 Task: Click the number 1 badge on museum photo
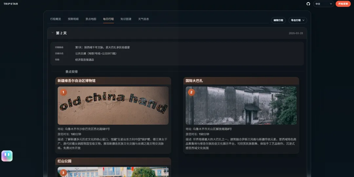[63, 92]
